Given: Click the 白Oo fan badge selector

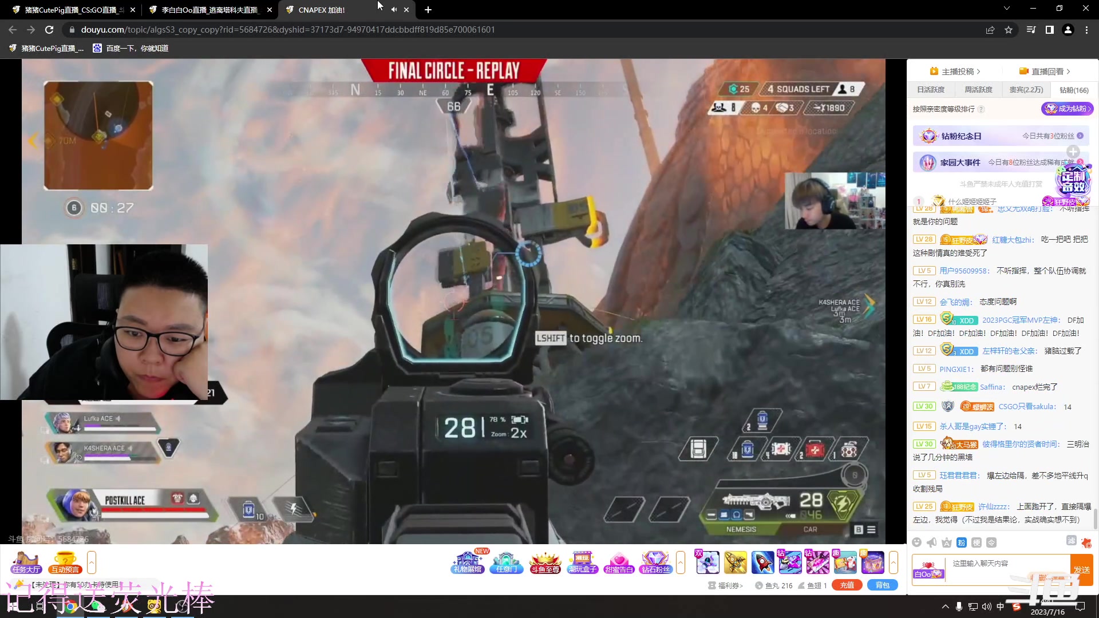Looking at the screenshot, I should click(928, 570).
